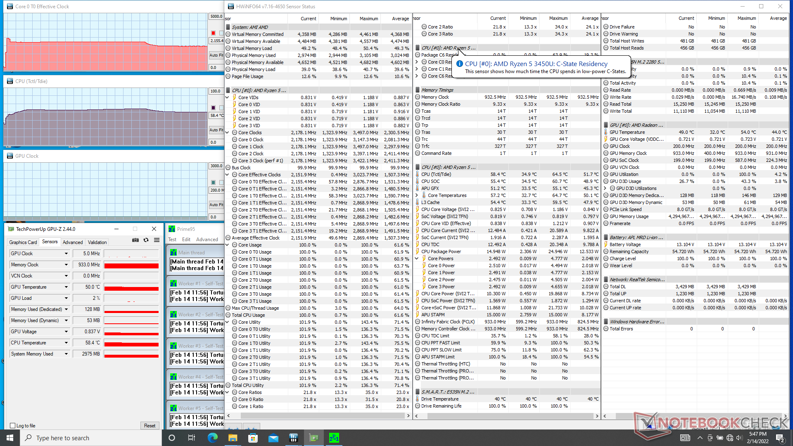The width and height of the screenshot is (793, 446).
Task: Open the Prime95 Edit menu
Action: pos(186,240)
